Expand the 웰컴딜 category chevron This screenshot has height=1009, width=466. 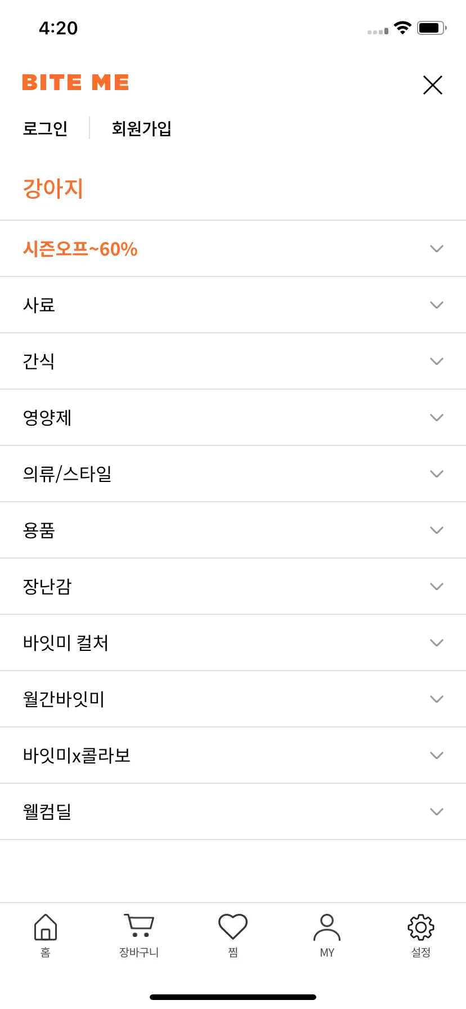click(437, 811)
